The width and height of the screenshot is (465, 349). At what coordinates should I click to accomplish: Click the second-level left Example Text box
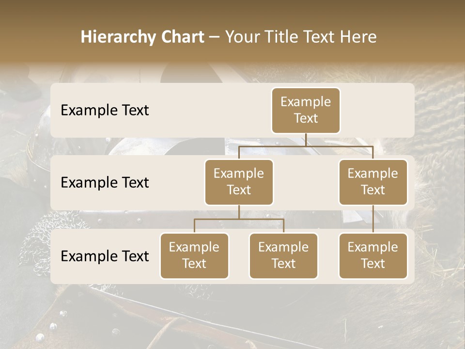point(239,182)
